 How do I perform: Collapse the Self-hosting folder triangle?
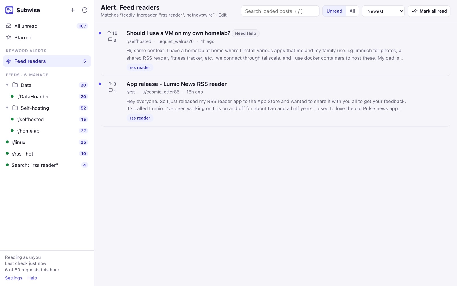[x=7, y=108]
